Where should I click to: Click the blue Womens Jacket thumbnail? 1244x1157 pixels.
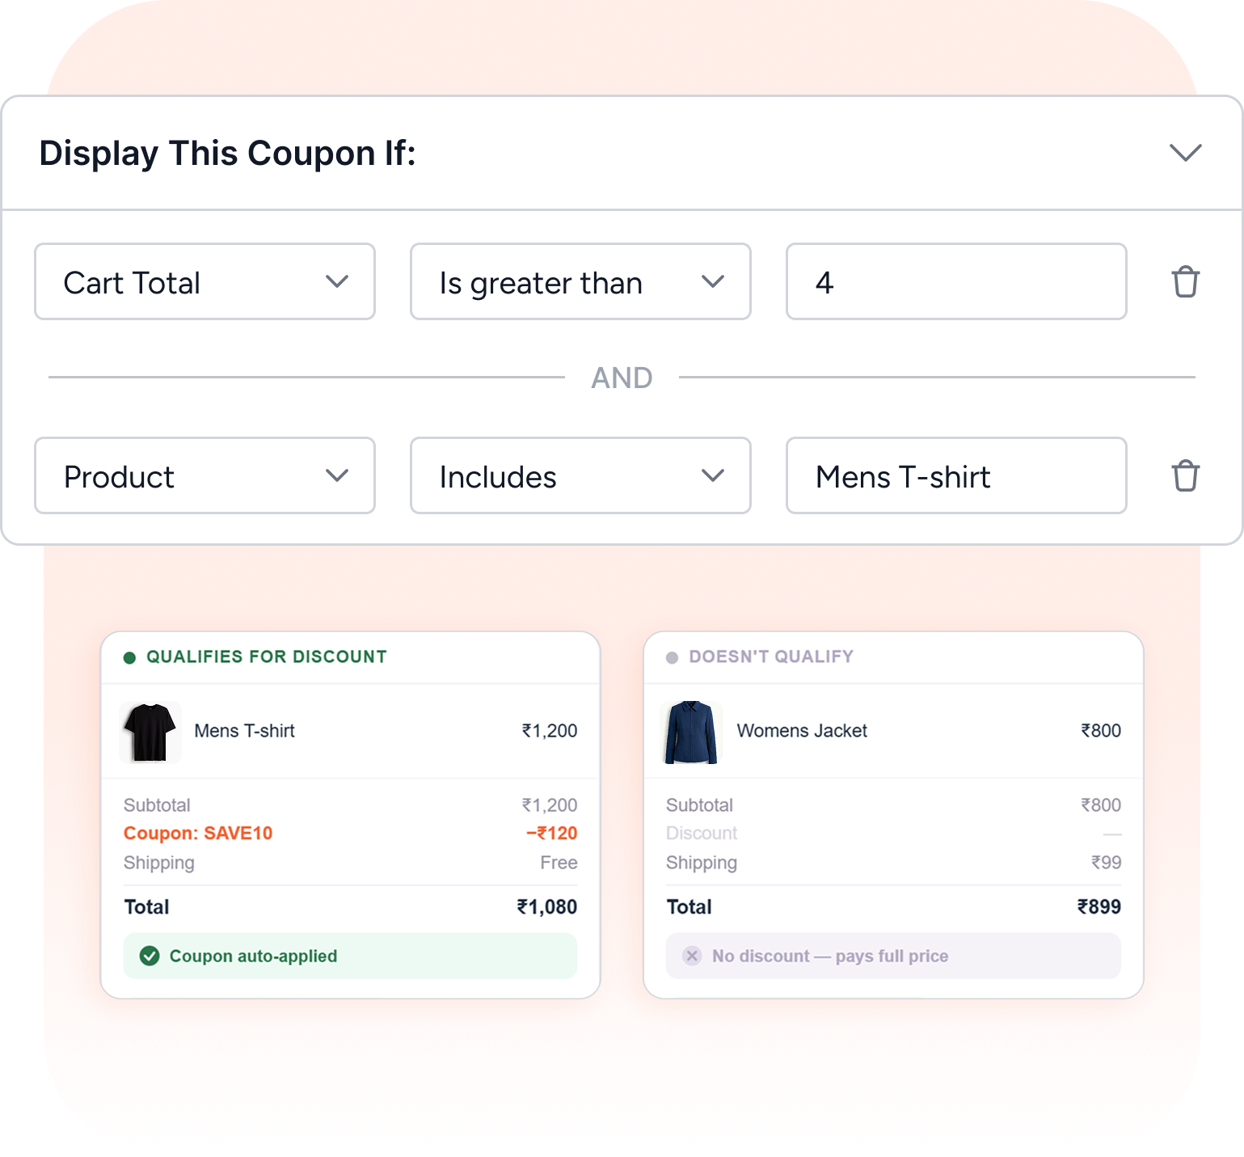coord(691,732)
